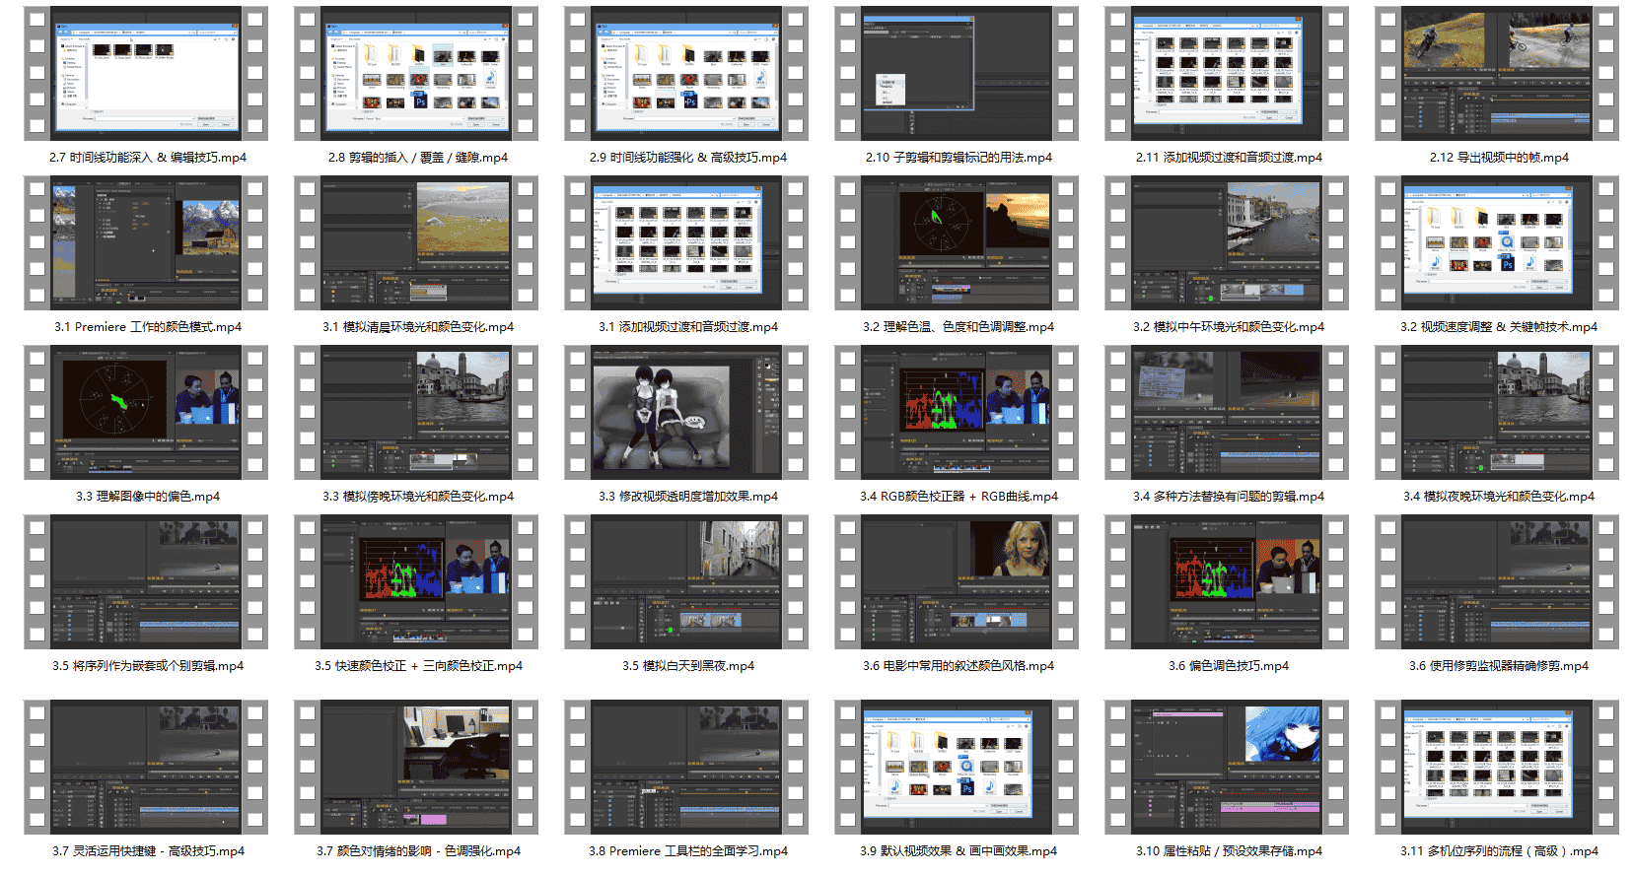Click file name 2.10 子剪辑和剪辑标记的用法.mp4

[x=959, y=158]
